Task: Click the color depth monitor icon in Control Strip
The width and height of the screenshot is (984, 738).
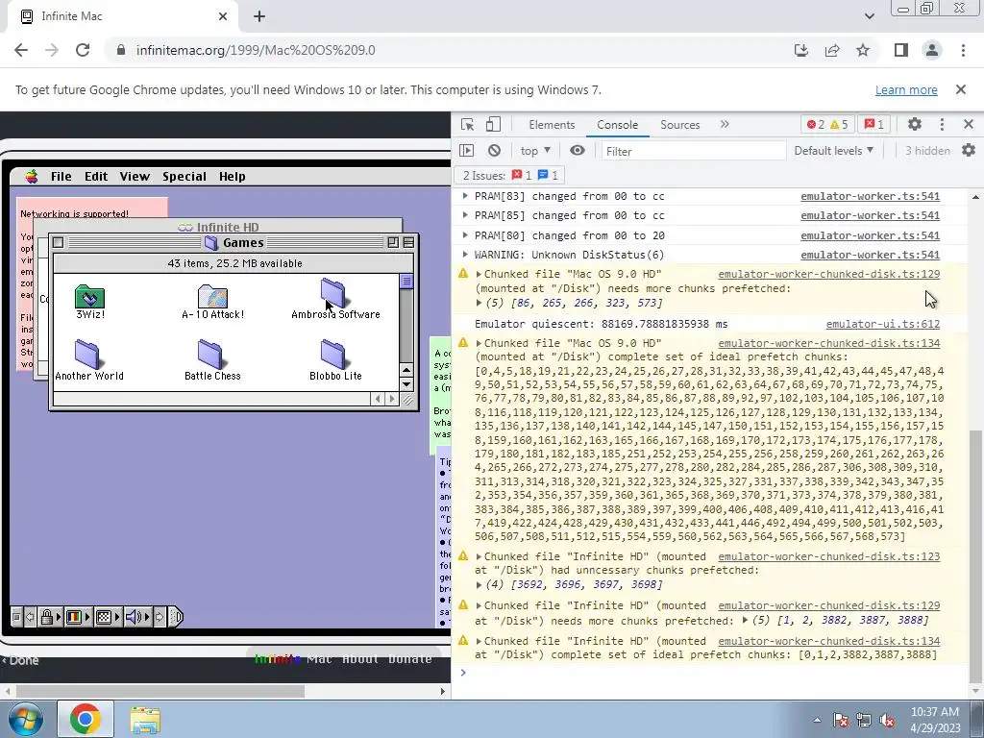Action: (74, 617)
